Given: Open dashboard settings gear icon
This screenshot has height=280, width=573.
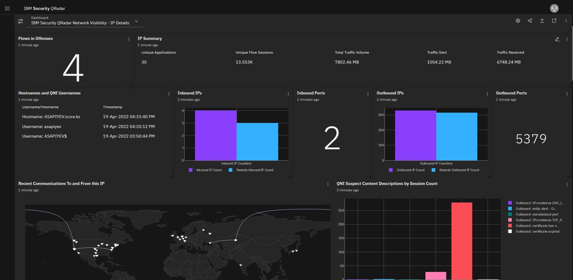Looking at the screenshot, I should coord(518,21).
